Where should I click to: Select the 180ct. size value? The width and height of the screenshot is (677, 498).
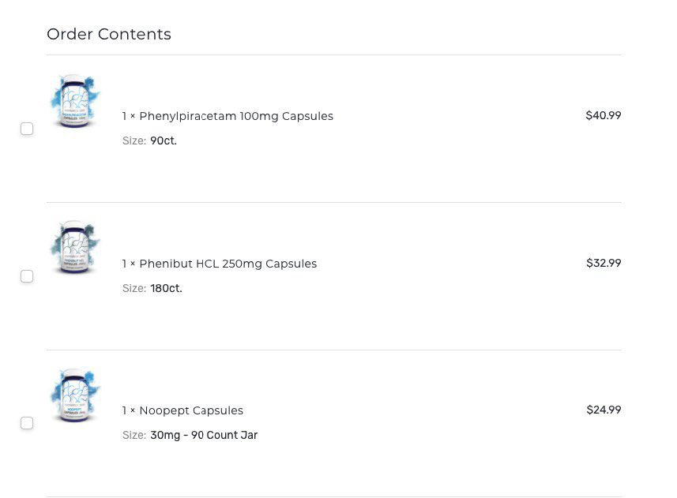click(x=166, y=288)
